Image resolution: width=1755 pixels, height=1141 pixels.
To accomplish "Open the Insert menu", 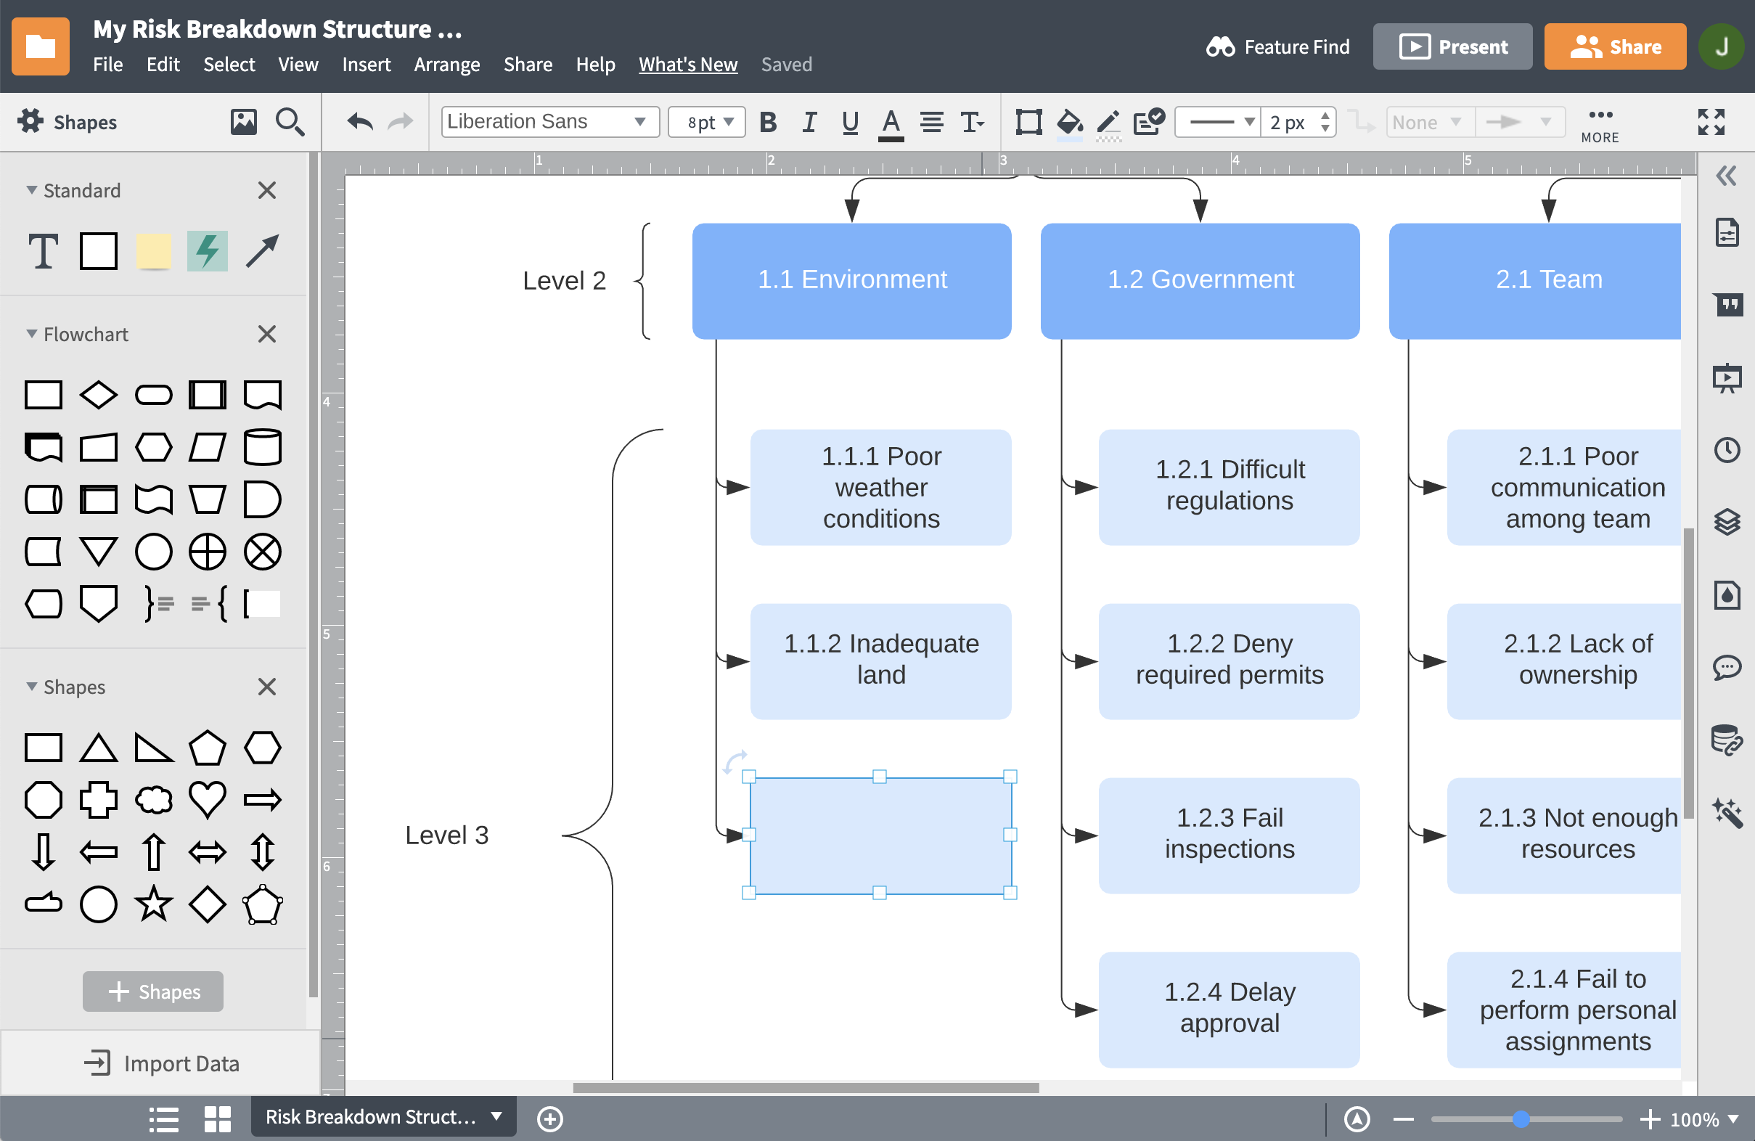I will pyautogui.click(x=367, y=64).
